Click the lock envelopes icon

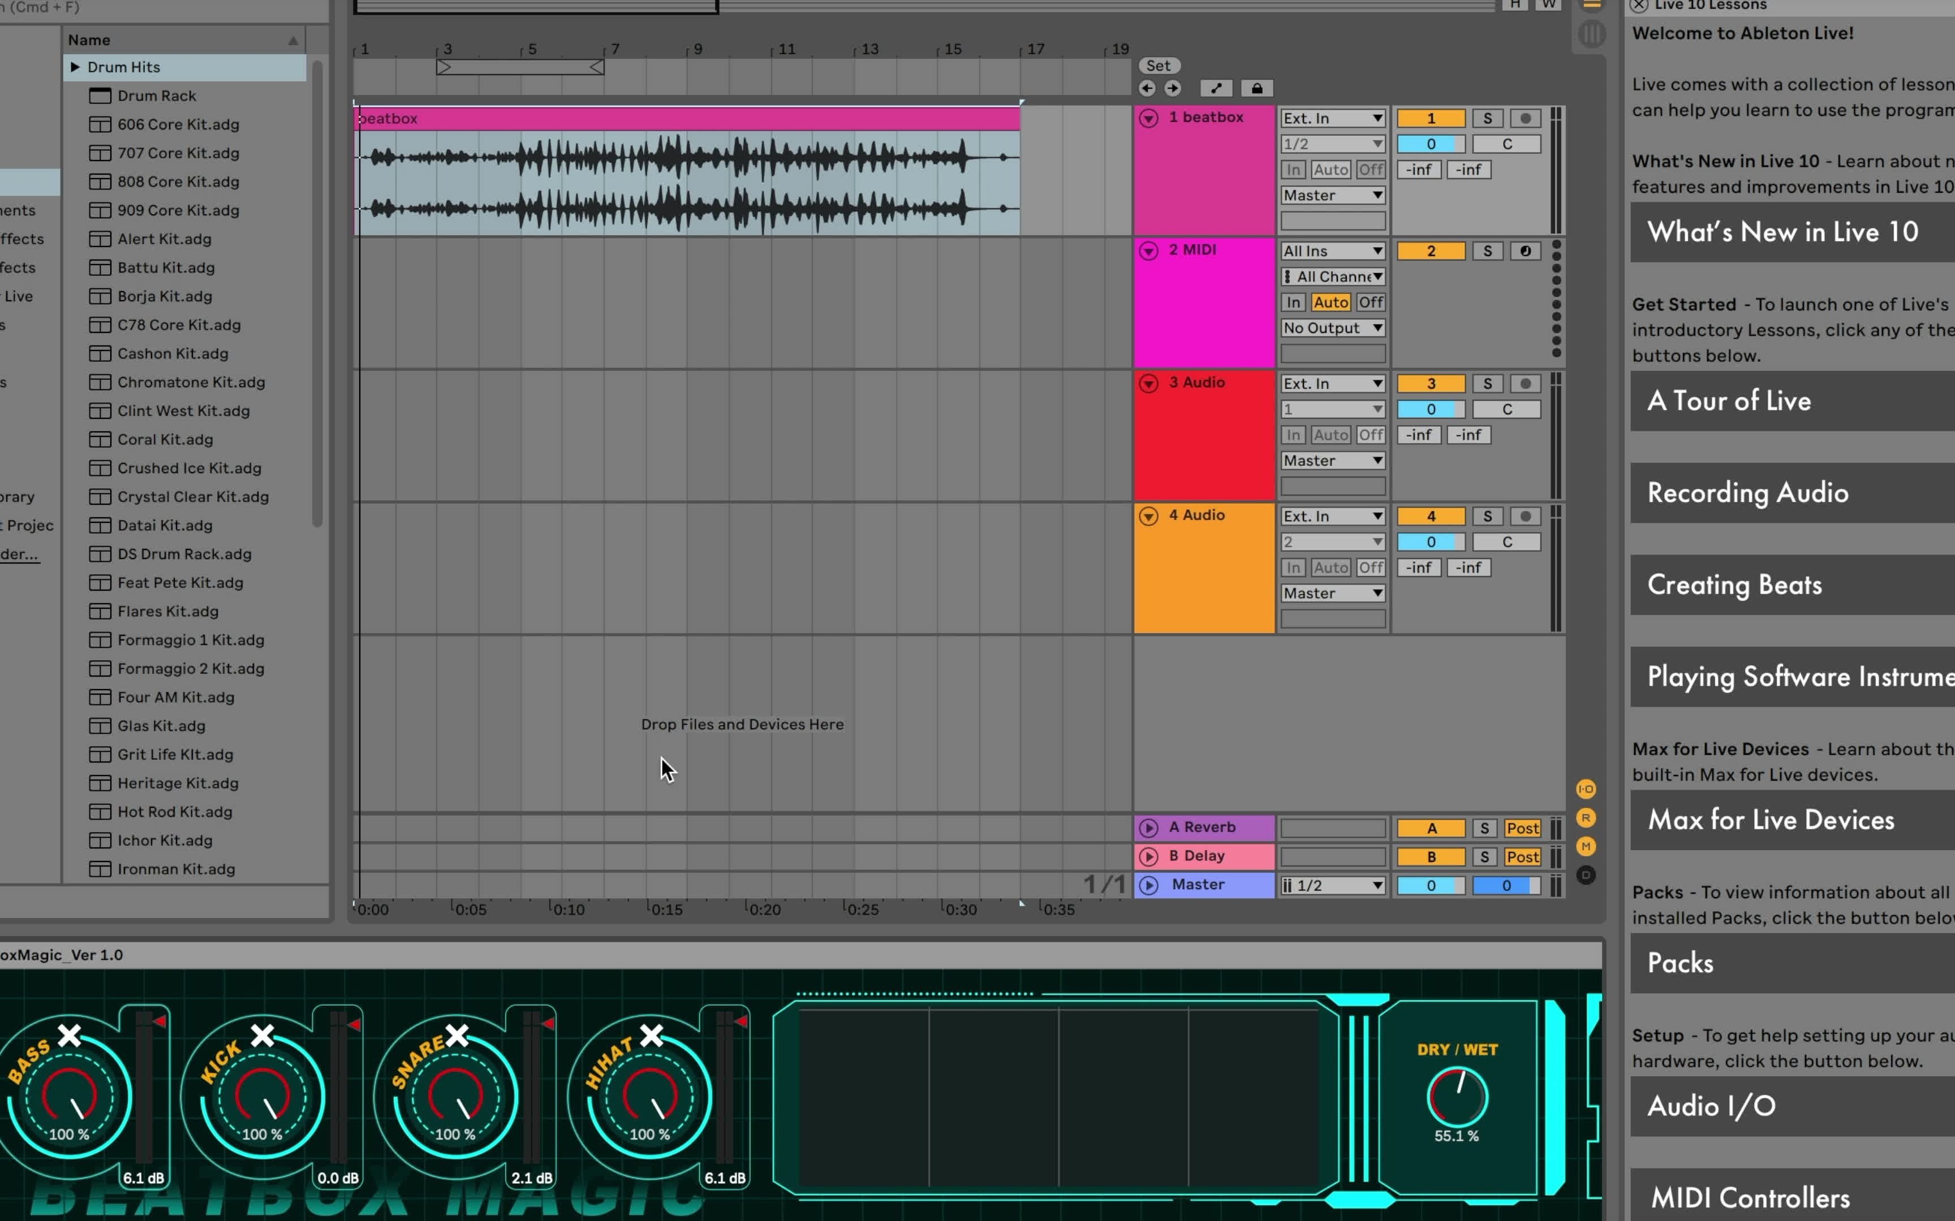1256,89
